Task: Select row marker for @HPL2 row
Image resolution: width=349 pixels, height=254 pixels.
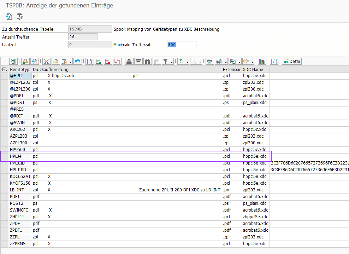Action: (5, 76)
